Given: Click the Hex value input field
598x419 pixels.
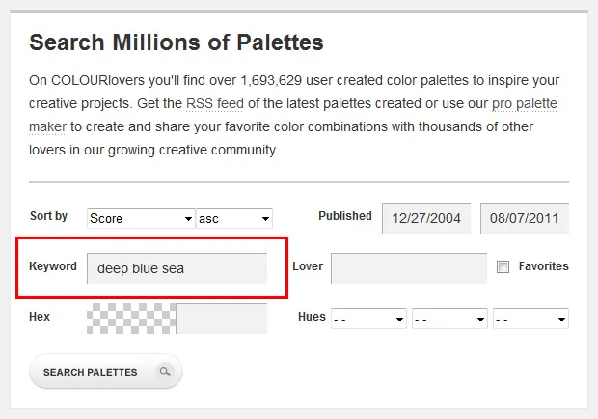Looking at the screenshot, I should click(x=221, y=319).
